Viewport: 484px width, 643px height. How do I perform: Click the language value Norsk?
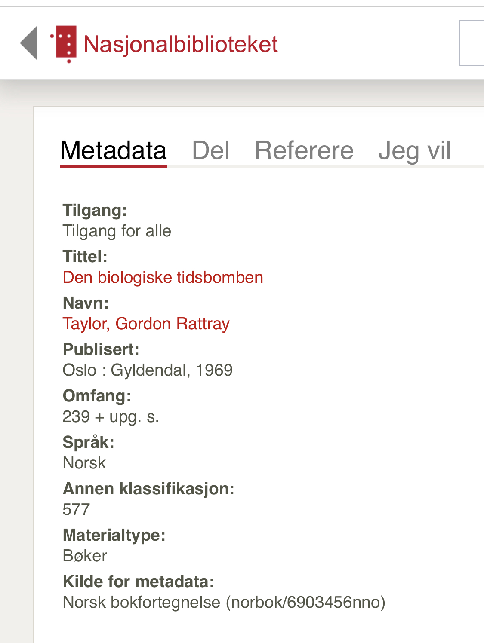(x=84, y=463)
